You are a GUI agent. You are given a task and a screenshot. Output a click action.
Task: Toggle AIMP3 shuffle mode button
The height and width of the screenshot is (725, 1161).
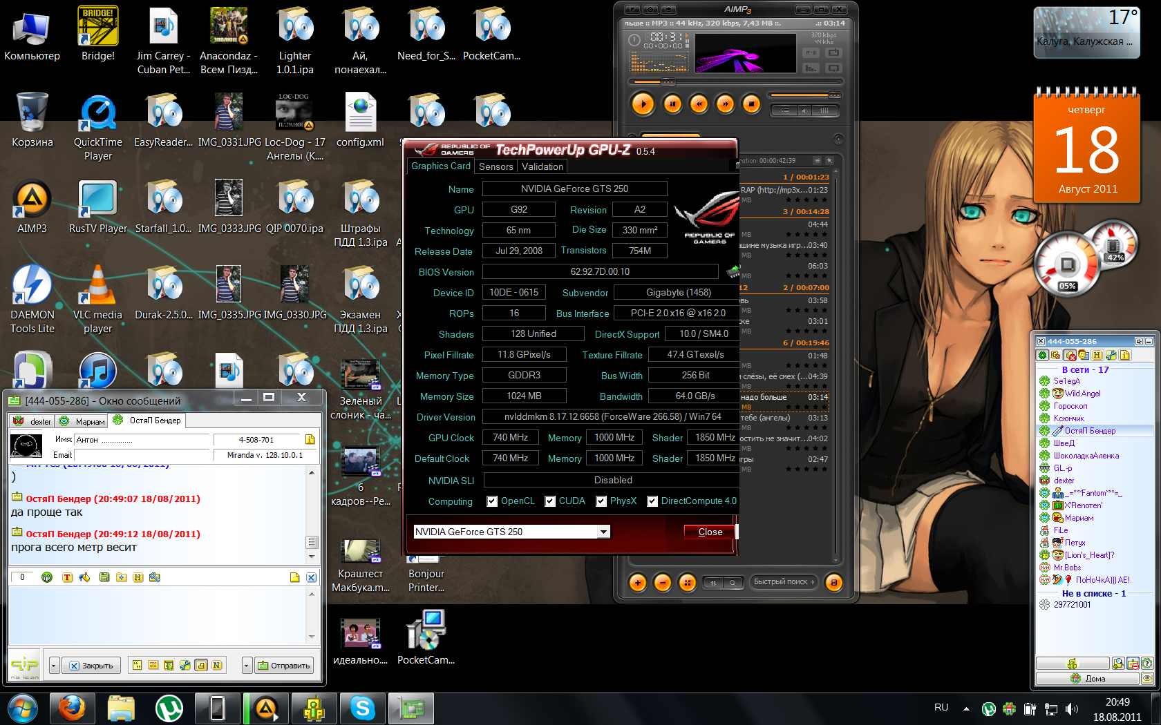click(833, 53)
